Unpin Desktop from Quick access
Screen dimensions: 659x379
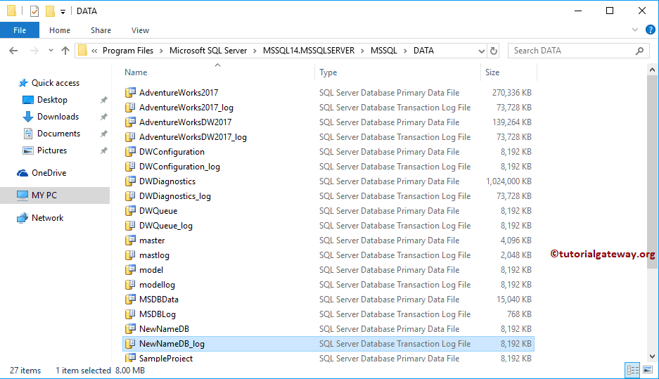tap(103, 100)
